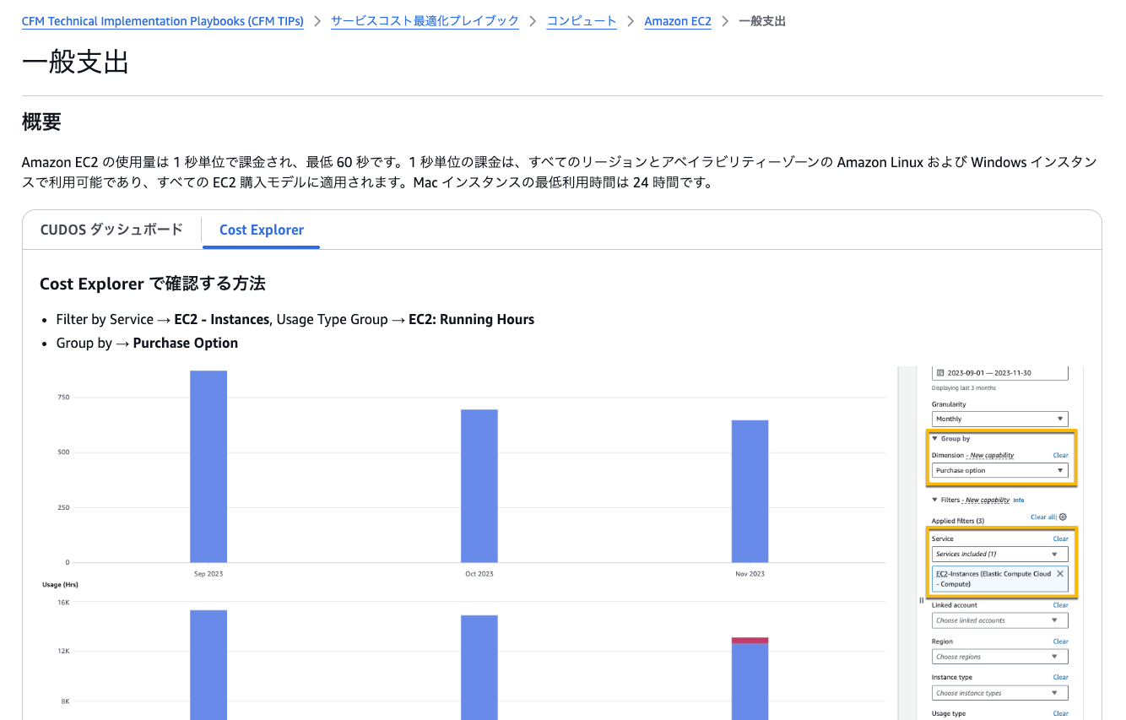Collapse the Group by section triangle
Screen dimensions: 1126x720
[x=935, y=439]
